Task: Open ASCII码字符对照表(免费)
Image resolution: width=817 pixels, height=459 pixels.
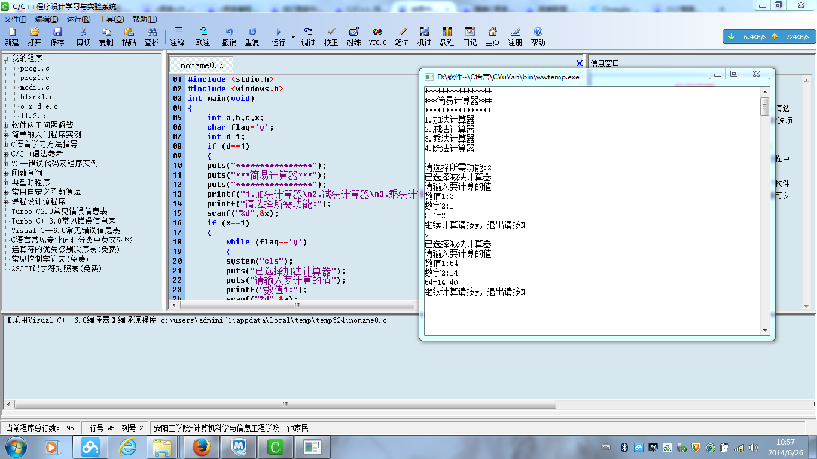Action: coord(56,269)
